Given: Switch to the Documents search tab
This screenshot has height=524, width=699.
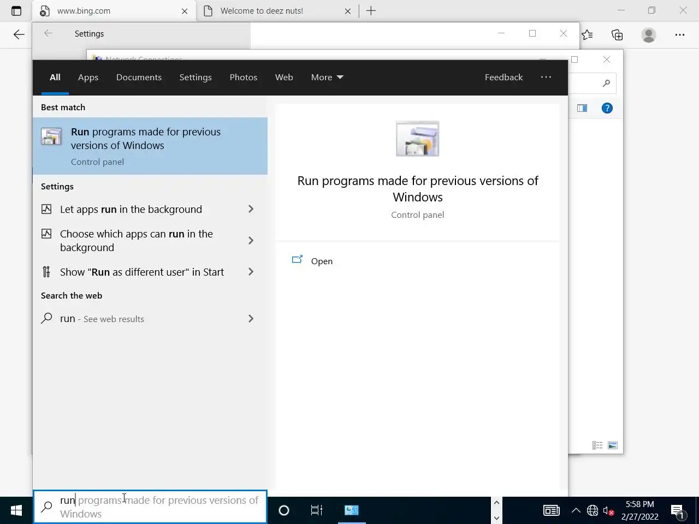Looking at the screenshot, I should click(139, 78).
